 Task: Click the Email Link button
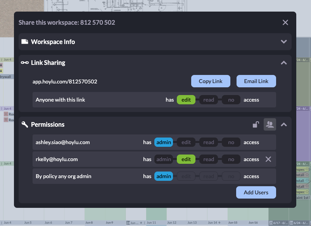pos(256,81)
